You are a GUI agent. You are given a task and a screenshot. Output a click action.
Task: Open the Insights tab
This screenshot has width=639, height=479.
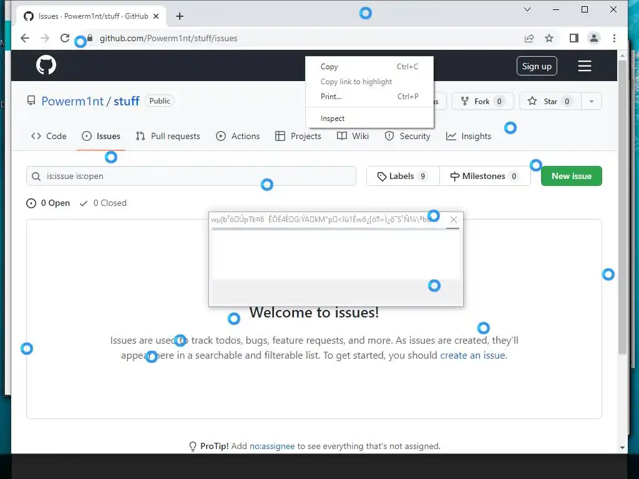tap(469, 136)
